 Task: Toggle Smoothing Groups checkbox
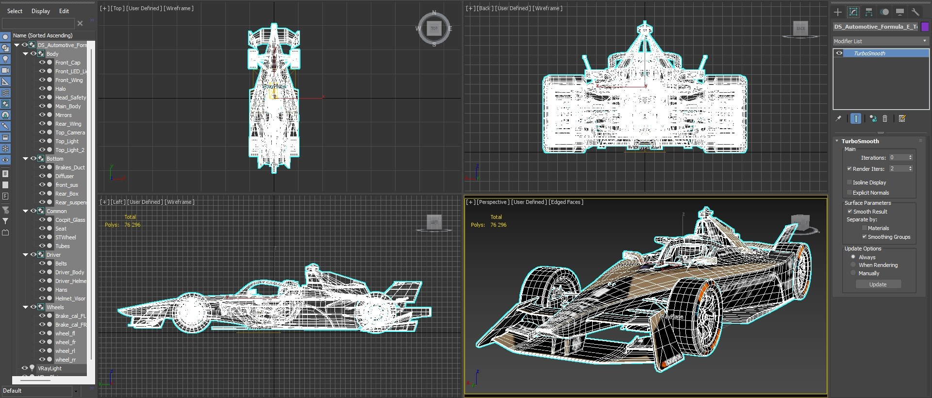click(x=864, y=237)
